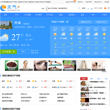Expand the 天气生活 navigation dropdown
110x110 pixels.
[x=50, y=15]
